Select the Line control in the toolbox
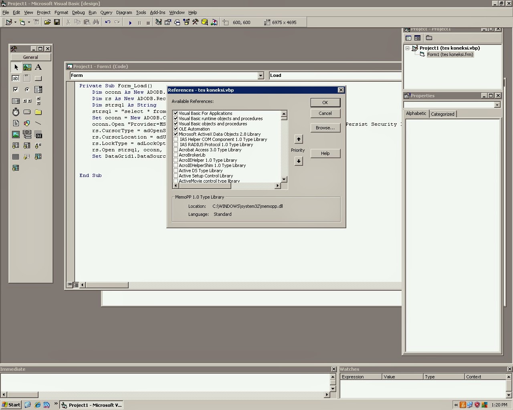Screen dimensions: 513x410 38,123
